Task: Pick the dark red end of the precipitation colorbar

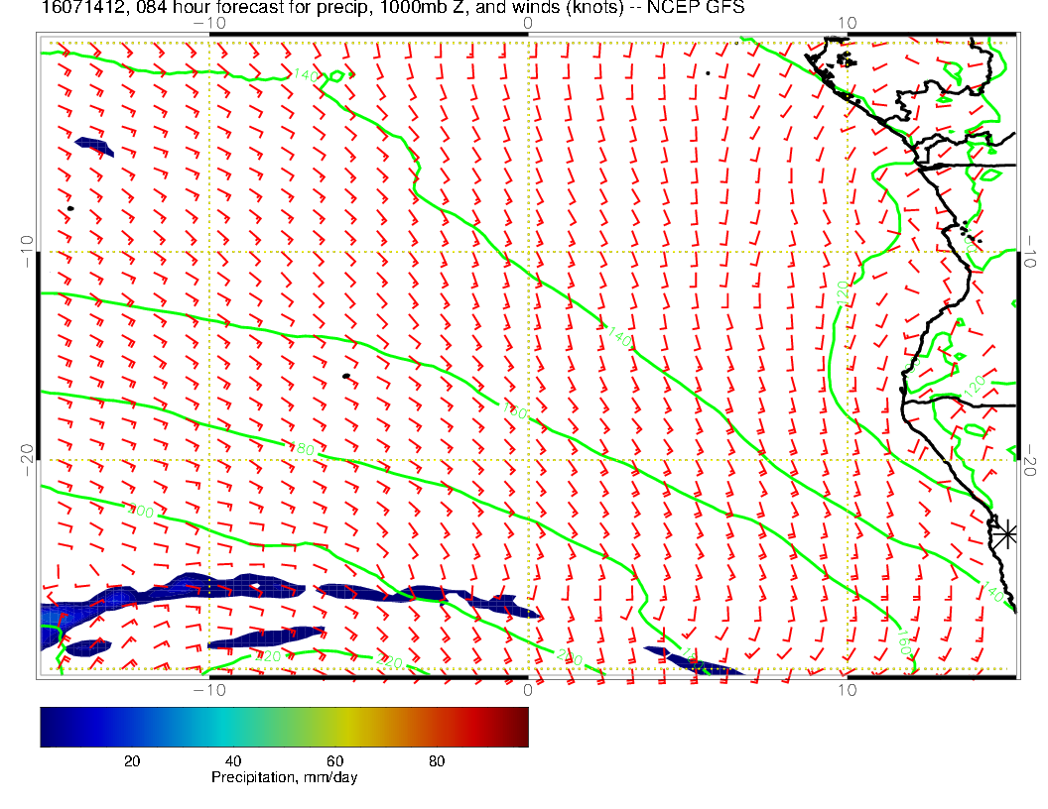Action: click(x=520, y=726)
